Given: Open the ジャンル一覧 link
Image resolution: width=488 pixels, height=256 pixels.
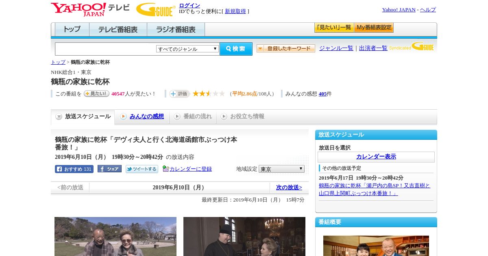Looking at the screenshot, I should 336,48.
